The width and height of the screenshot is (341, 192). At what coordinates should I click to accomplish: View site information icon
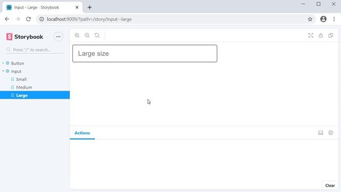click(x=42, y=19)
